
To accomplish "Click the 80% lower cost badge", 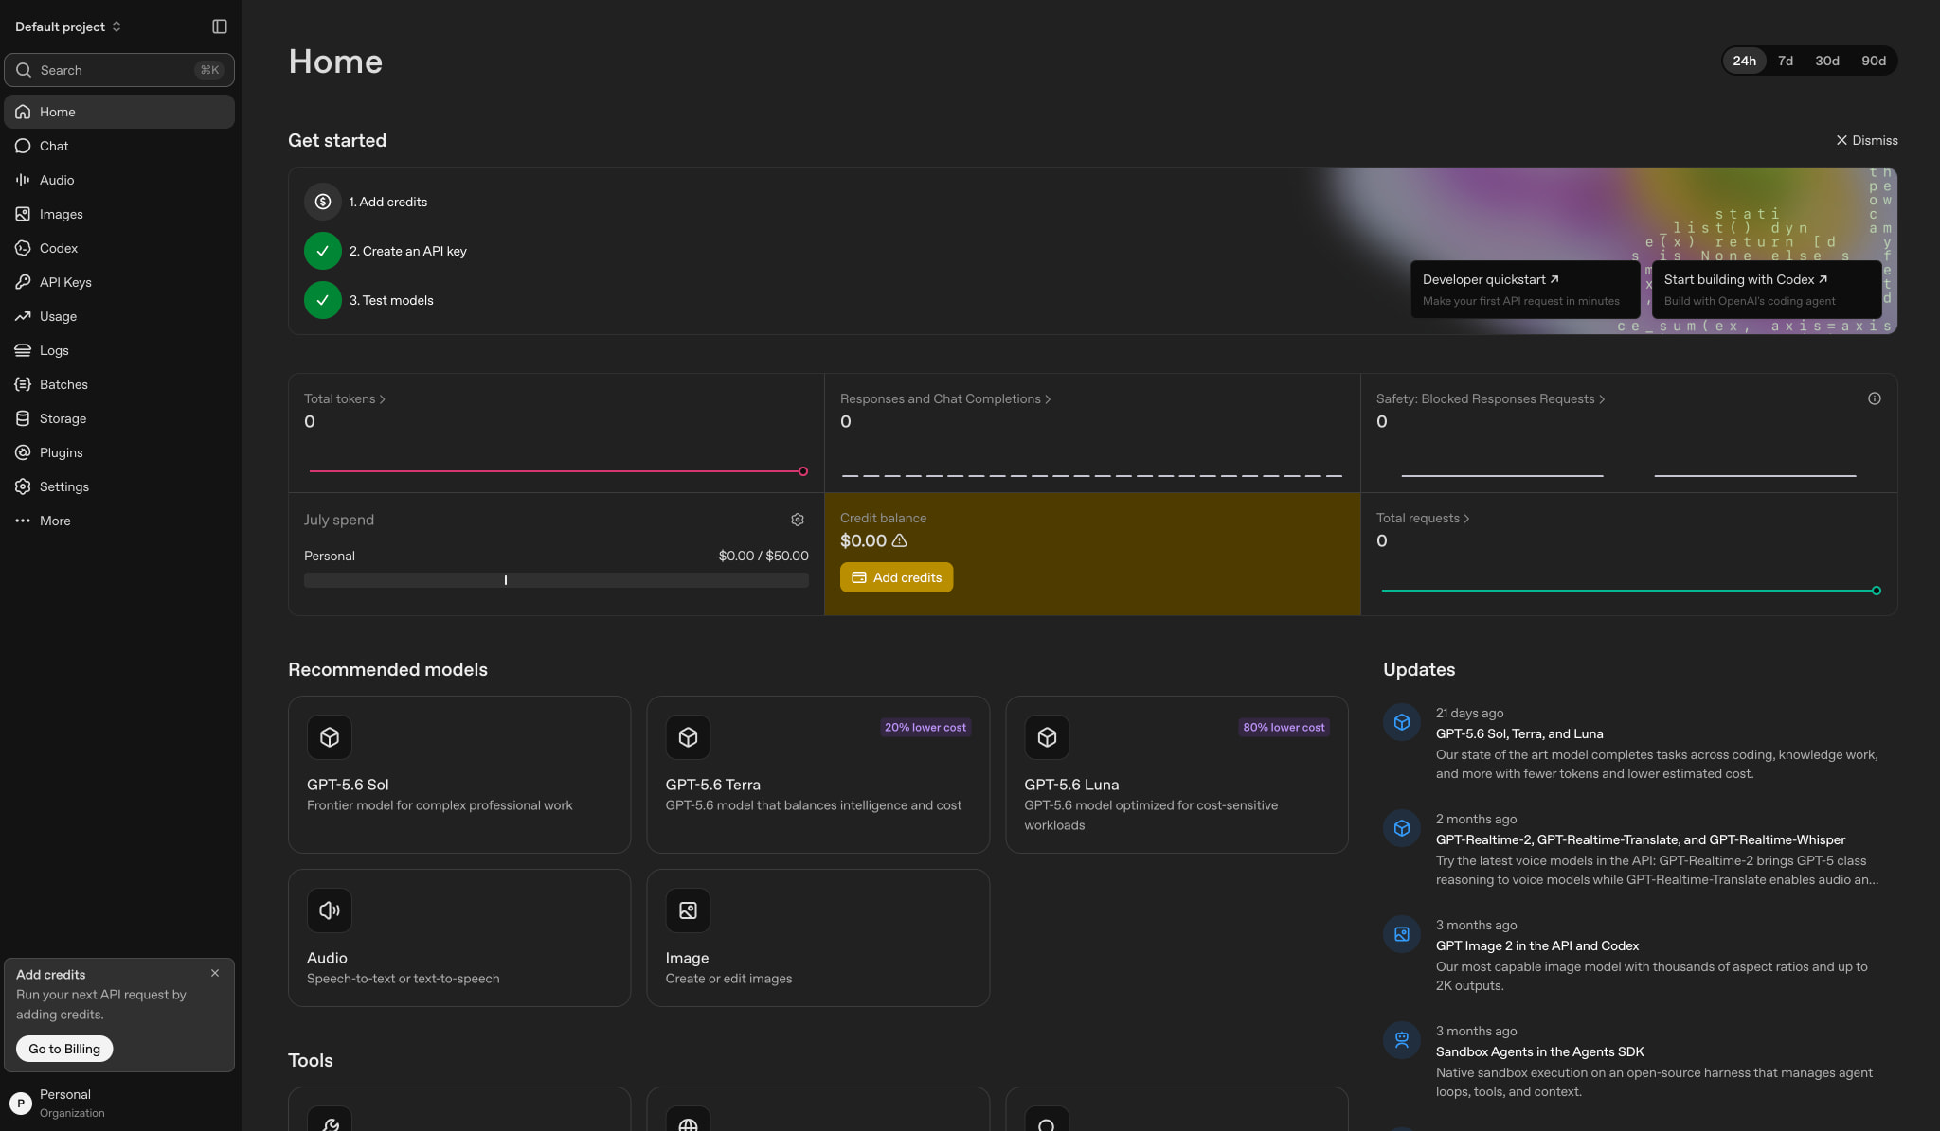I will [1284, 728].
